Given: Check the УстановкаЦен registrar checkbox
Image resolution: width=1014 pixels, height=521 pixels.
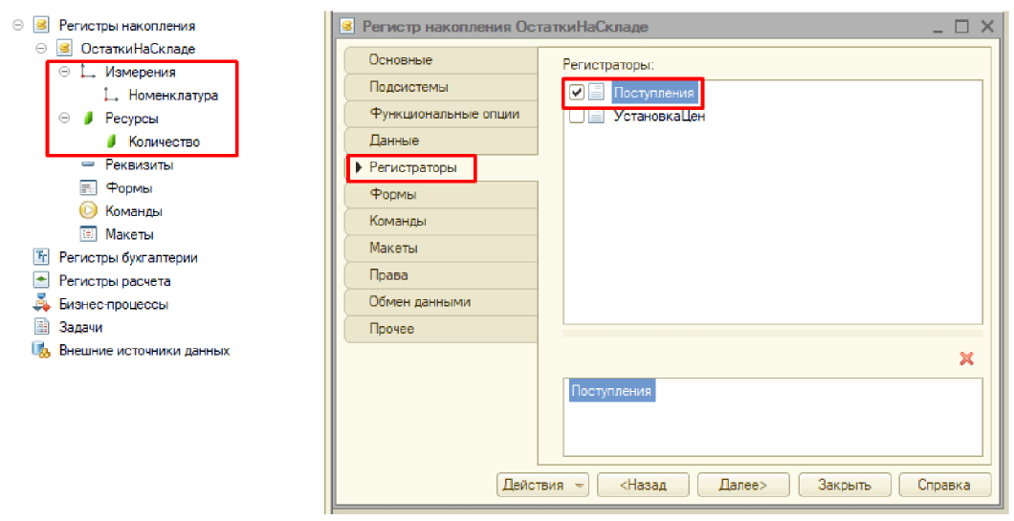Looking at the screenshot, I should pos(577,117).
